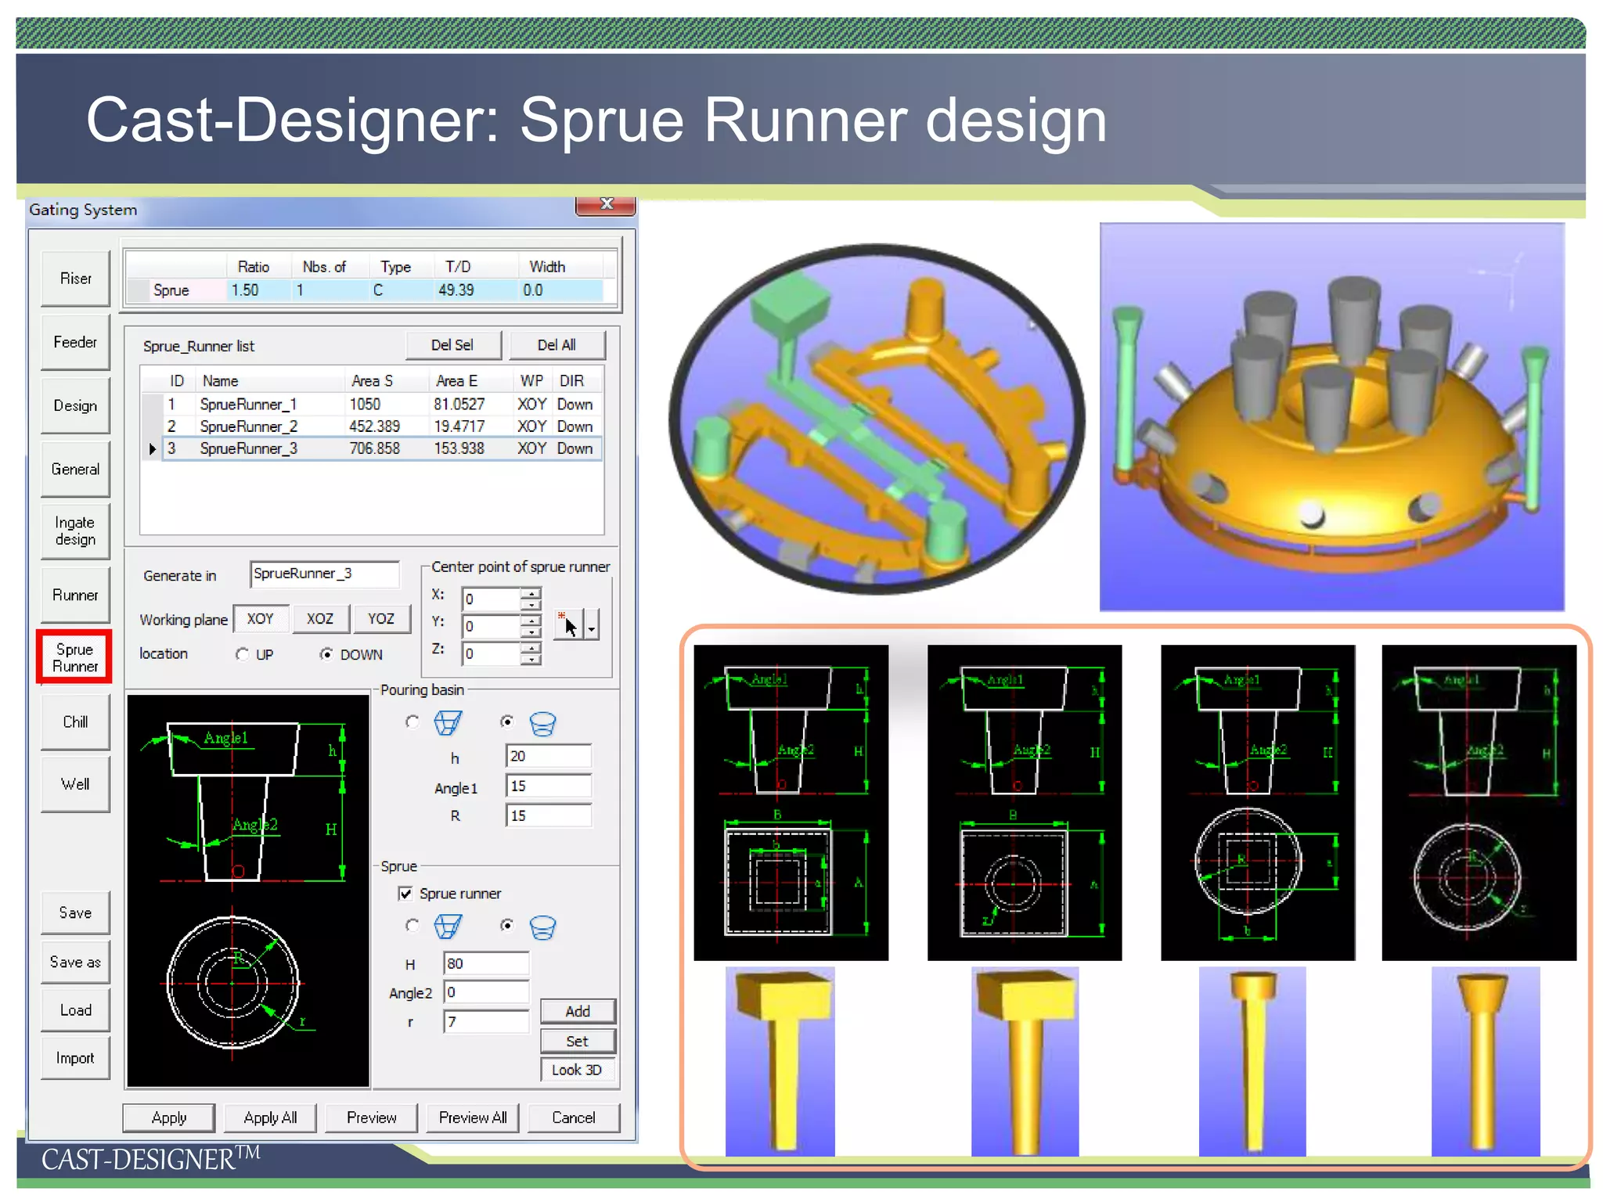Increase the X center point value

coord(531,594)
